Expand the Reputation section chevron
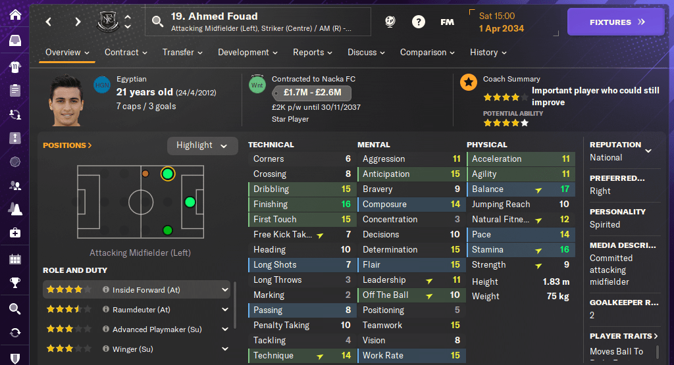 pyautogui.click(x=648, y=151)
